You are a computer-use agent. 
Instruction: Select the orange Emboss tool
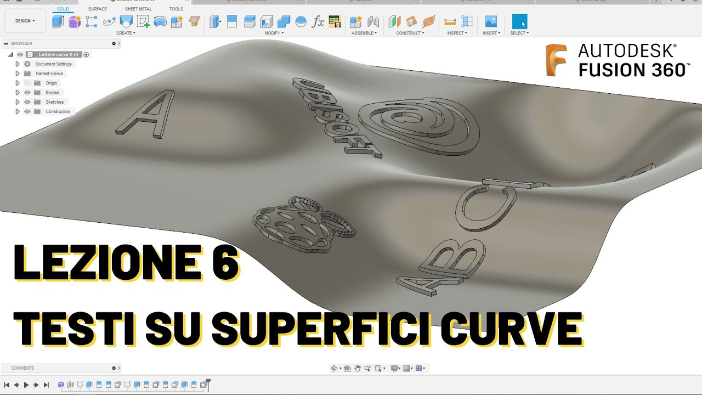pyautogui.click(x=194, y=21)
